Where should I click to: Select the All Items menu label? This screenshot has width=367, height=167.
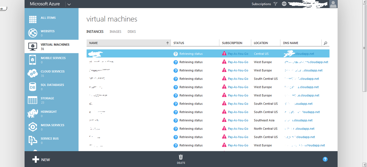pyautogui.click(x=48, y=18)
